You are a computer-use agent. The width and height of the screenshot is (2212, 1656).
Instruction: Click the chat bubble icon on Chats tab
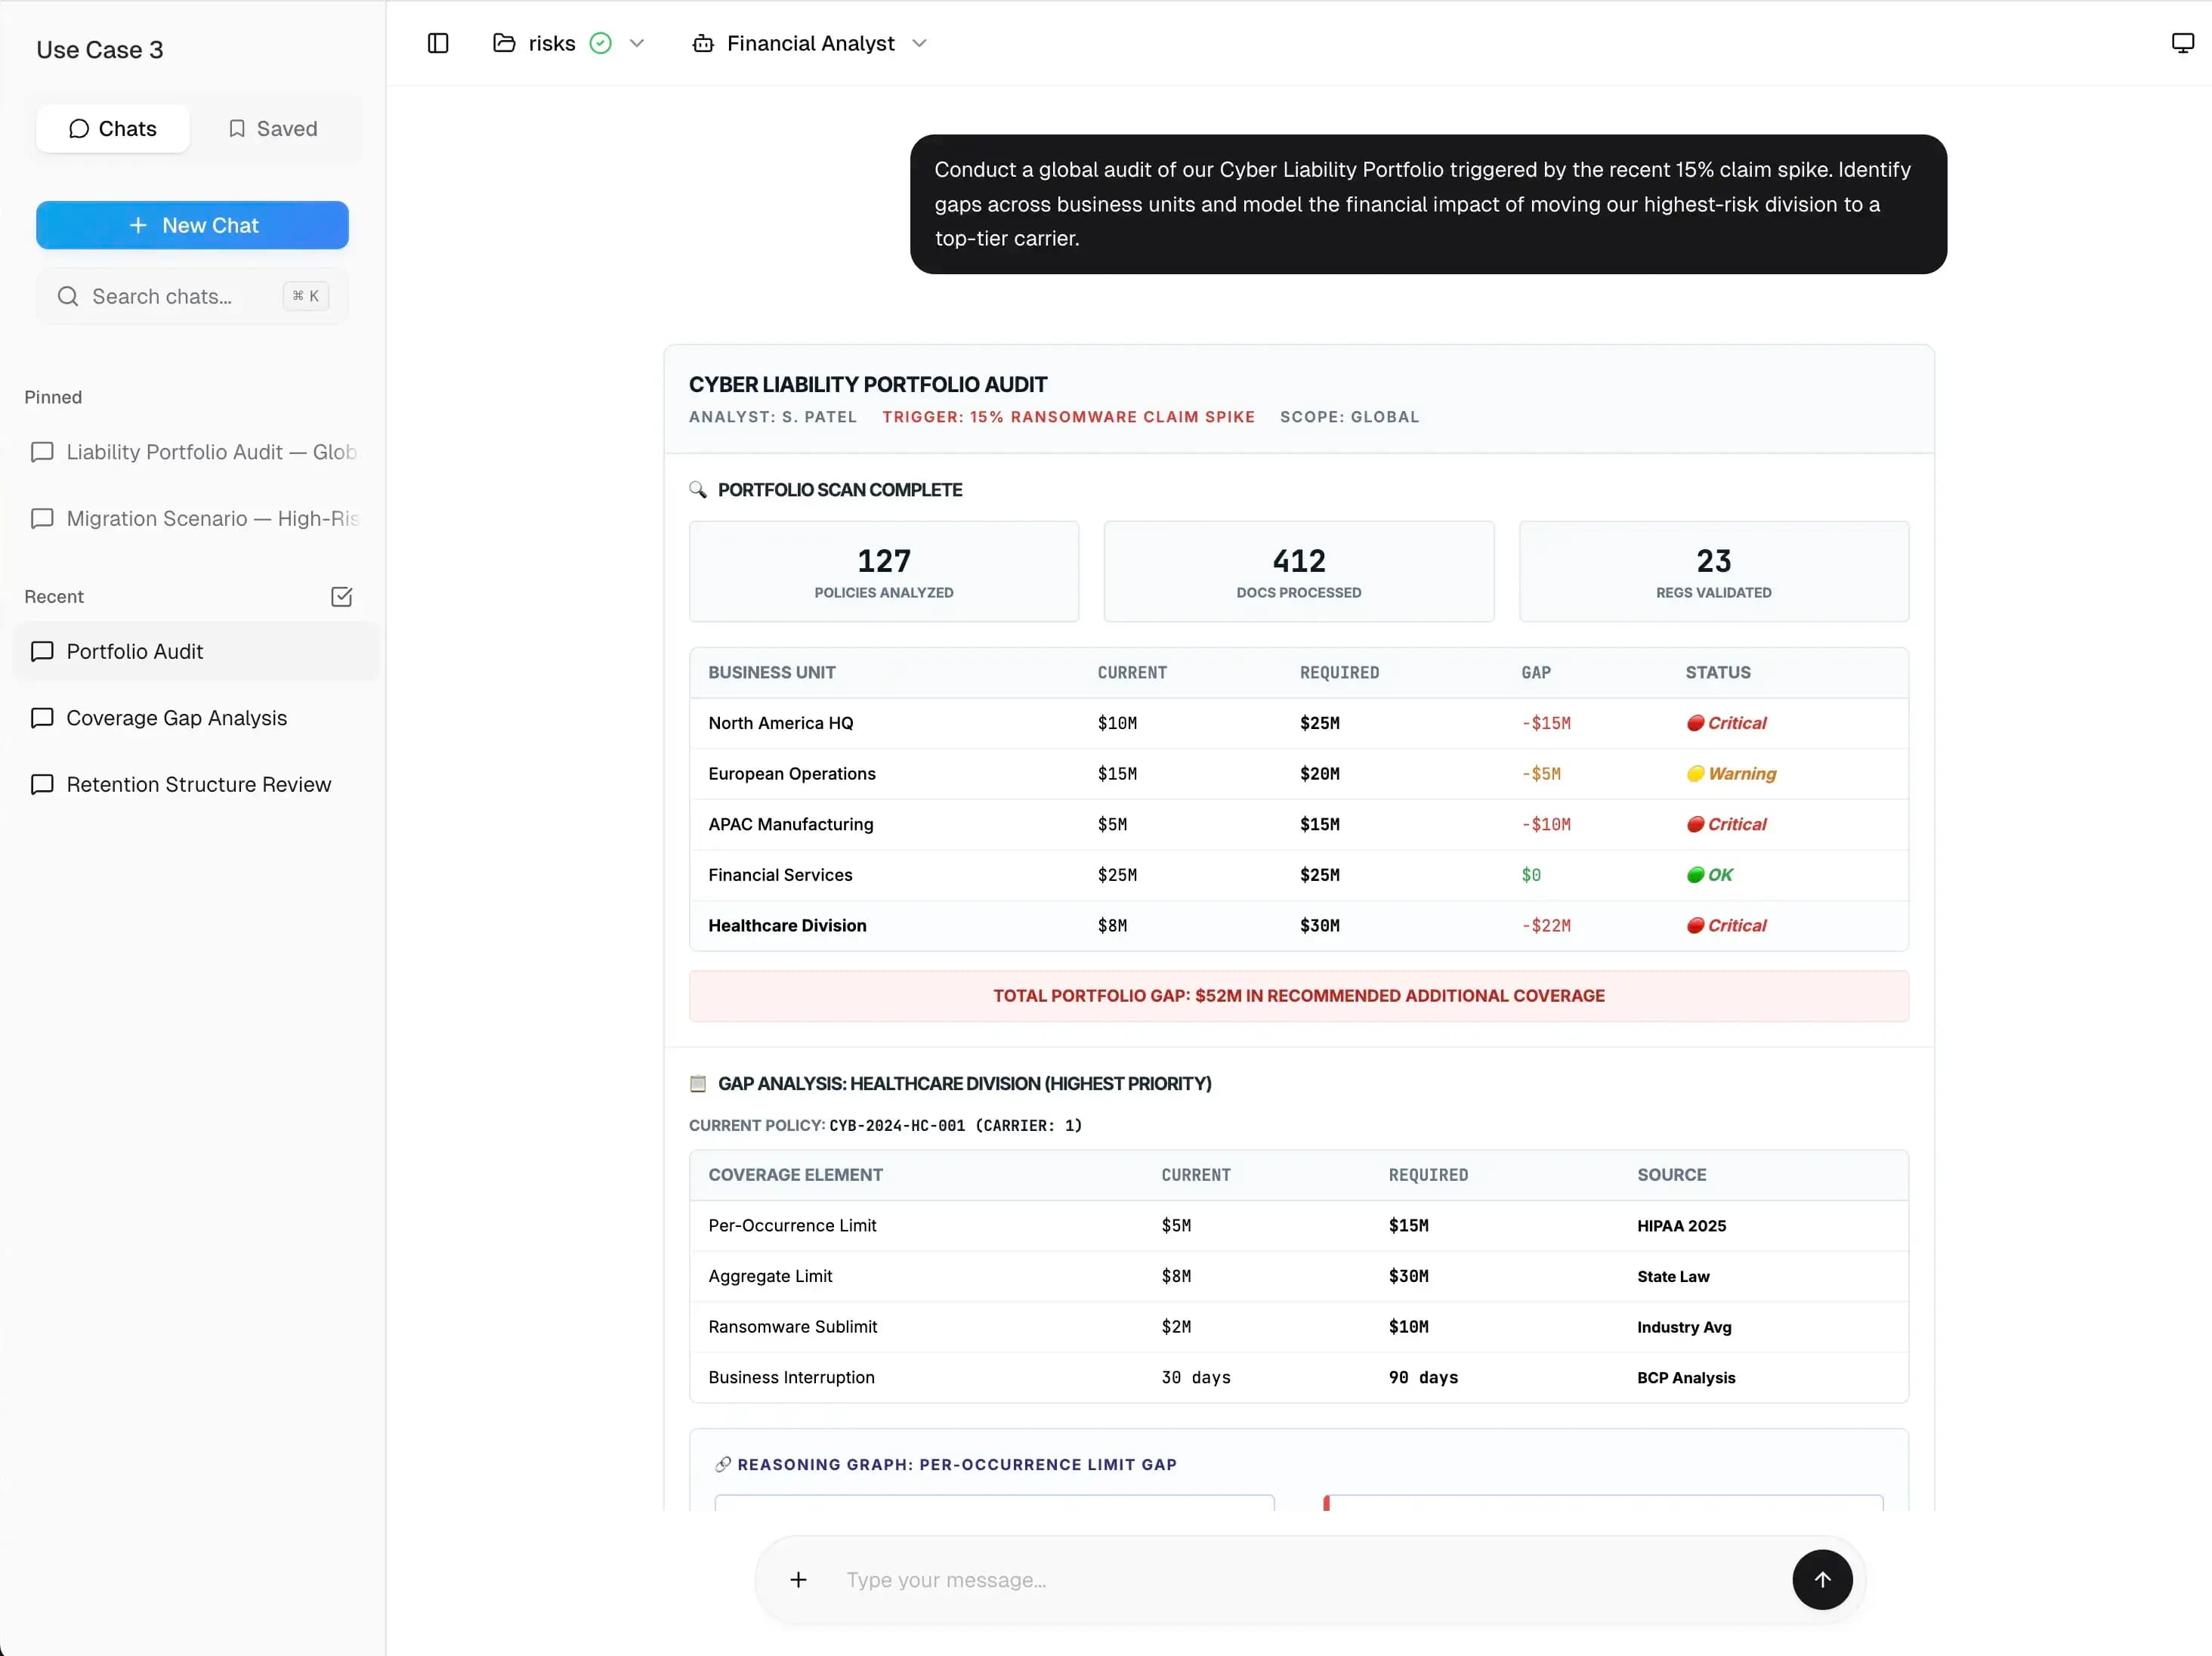click(81, 128)
